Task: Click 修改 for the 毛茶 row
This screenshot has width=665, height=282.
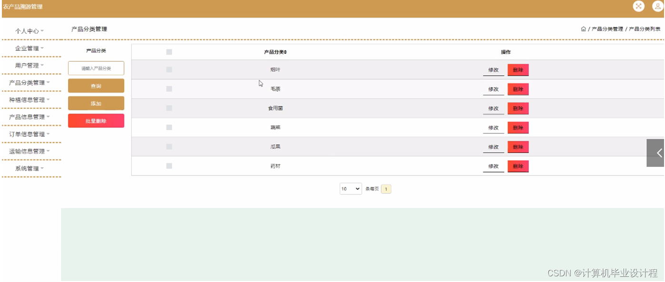Action: pos(493,89)
